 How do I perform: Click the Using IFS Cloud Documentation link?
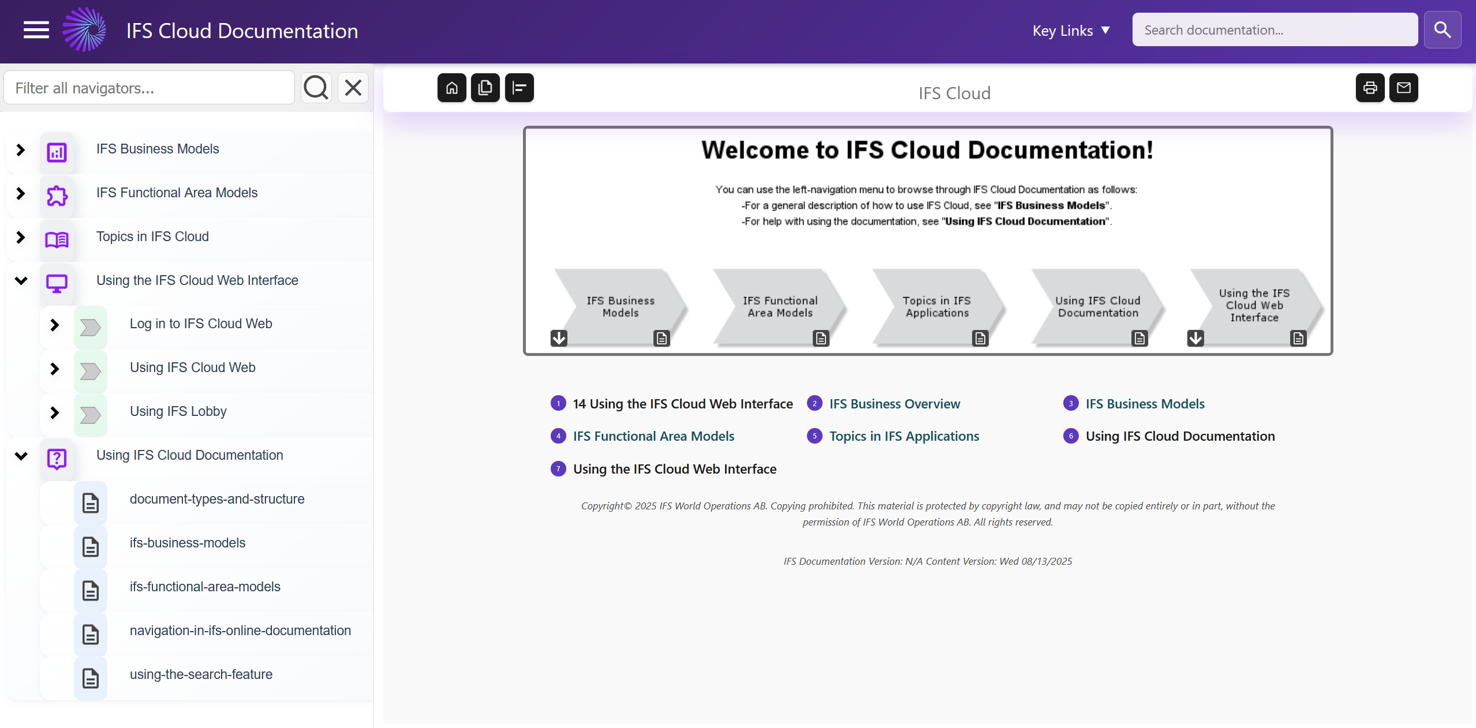pyautogui.click(x=1180, y=436)
